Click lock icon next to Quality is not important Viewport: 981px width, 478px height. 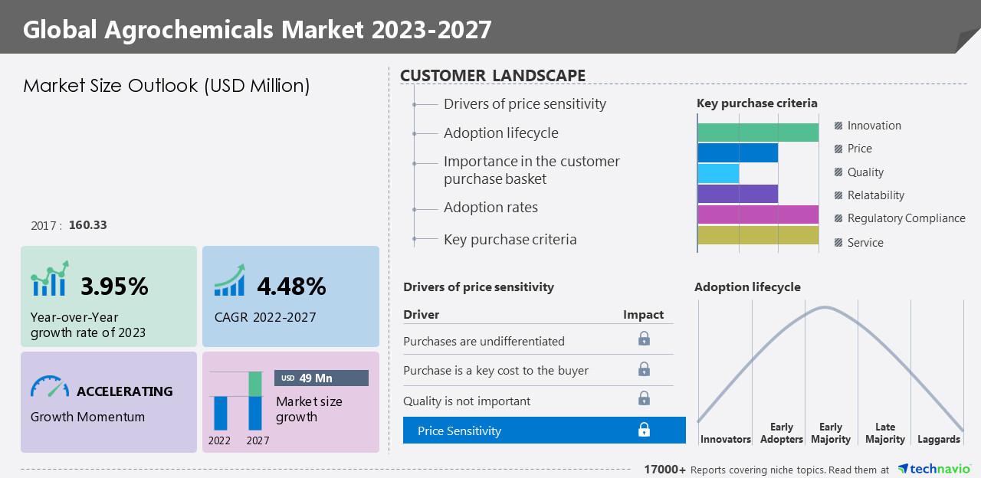pos(644,398)
